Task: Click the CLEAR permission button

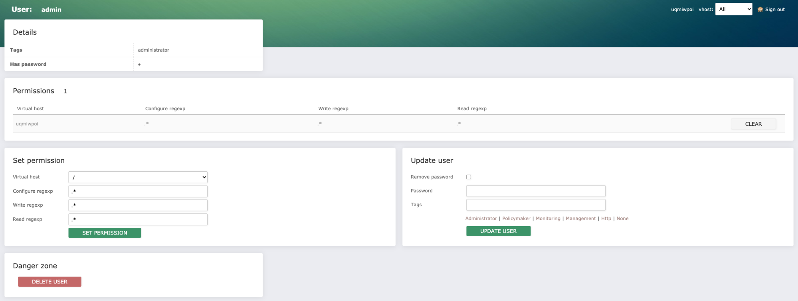Action: click(753, 124)
